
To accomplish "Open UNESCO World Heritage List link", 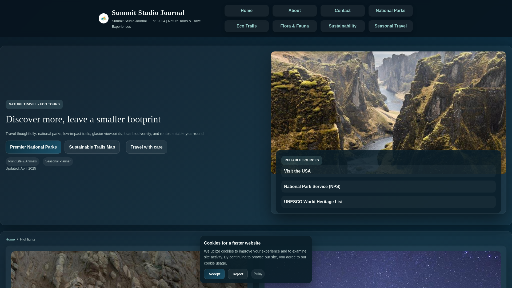I will click(388, 202).
